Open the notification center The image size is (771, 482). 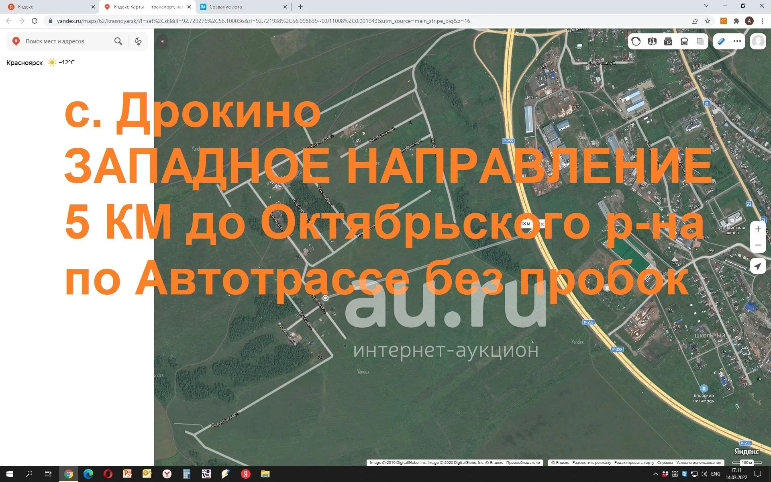(758, 474)
